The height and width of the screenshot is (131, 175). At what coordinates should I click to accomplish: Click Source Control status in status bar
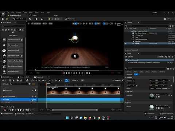tap(166, 114)
